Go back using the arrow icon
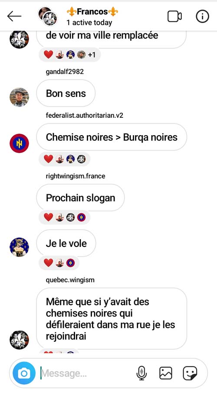Viewport: 217px width, 393px height. pos(14,17)
